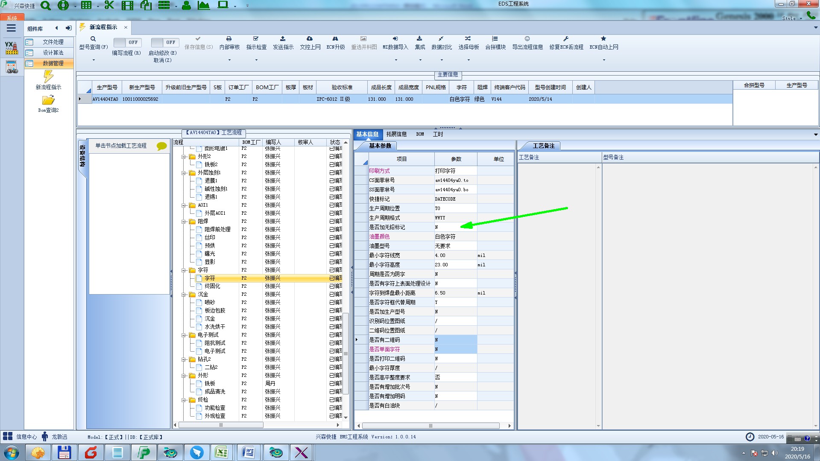Open 新流程指示 lightning shortcut in the component list
The height and width of the screenshot is (461, 820).
(x=48, y=80)
